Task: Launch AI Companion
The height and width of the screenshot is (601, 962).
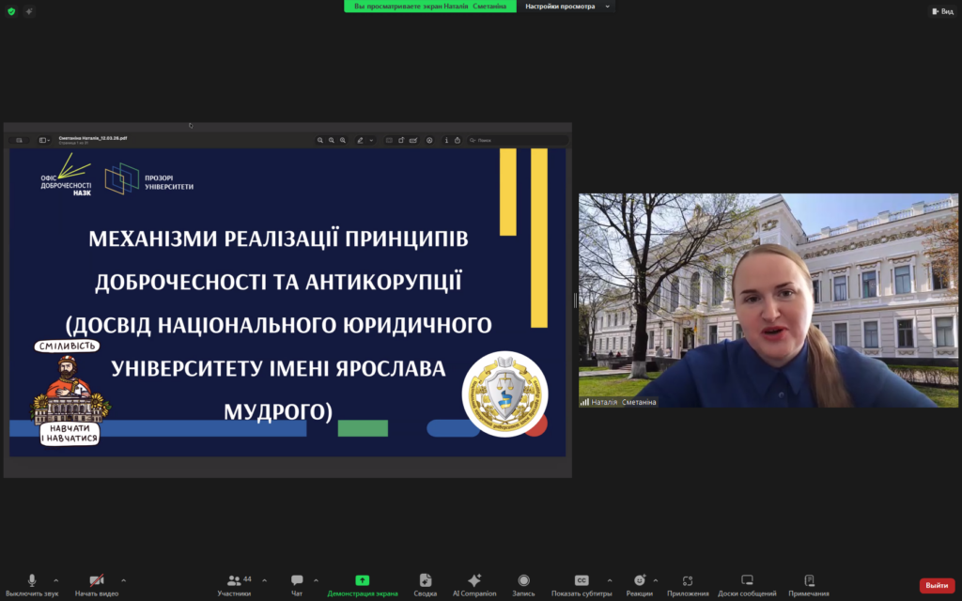Action: (x=474, y=581)
